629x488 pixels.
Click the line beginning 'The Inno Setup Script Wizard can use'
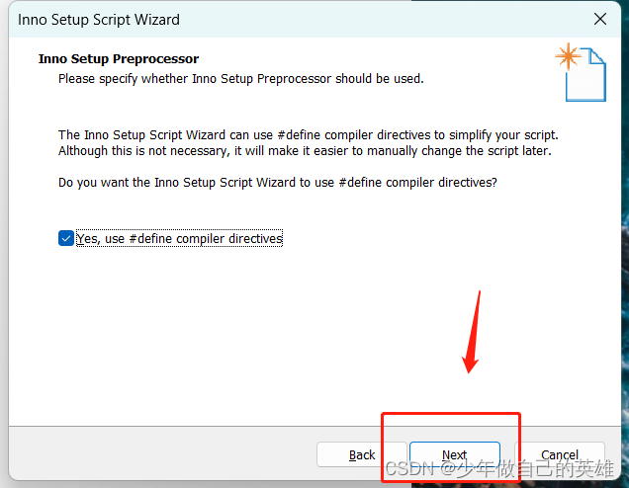tap(309, 135)
